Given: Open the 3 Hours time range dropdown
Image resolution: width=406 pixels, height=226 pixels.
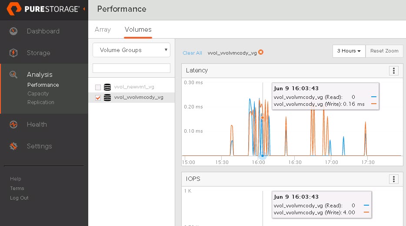Looking at the screenshot, I should tap(349, 51).
